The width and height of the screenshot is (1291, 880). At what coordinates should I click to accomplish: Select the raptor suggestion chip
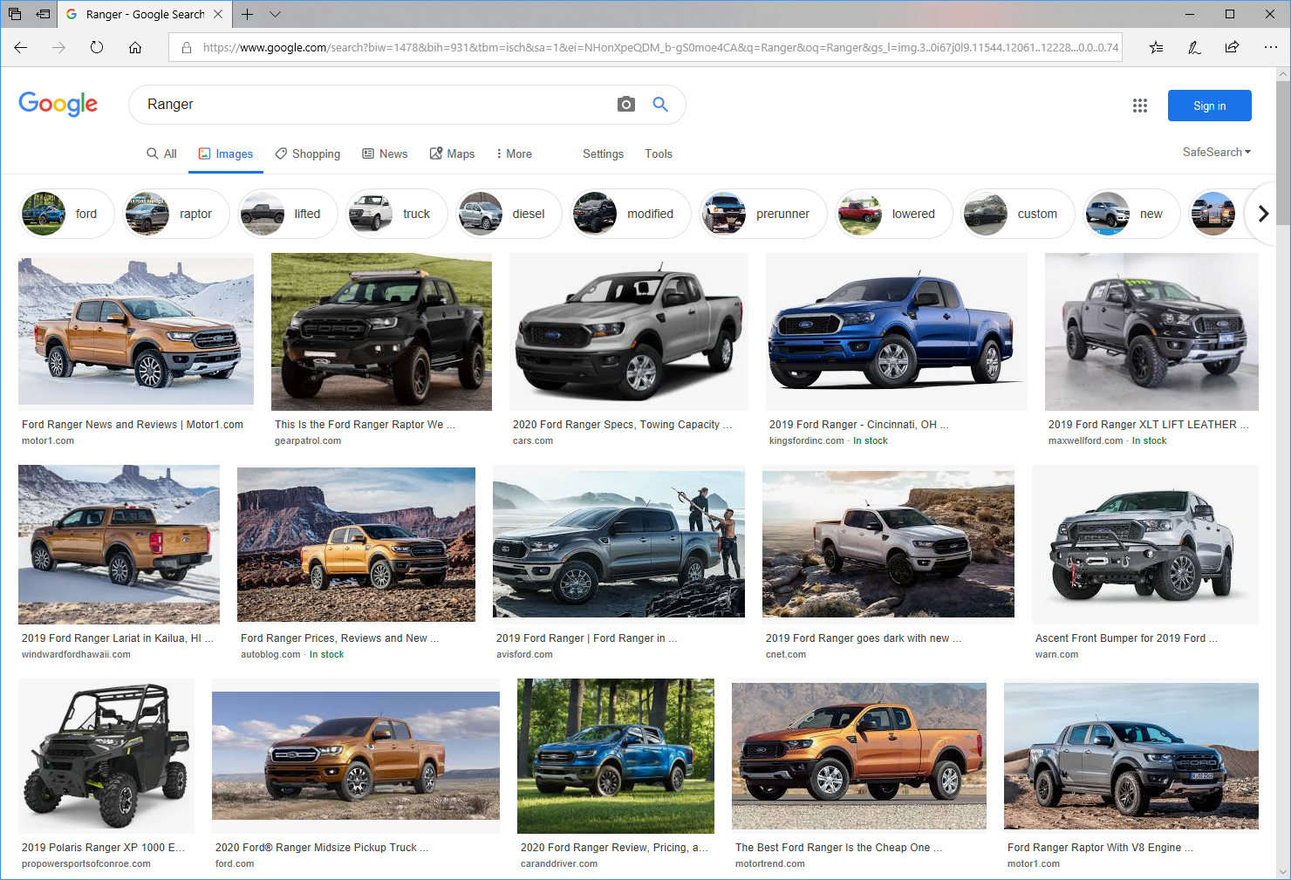(177, 214)
